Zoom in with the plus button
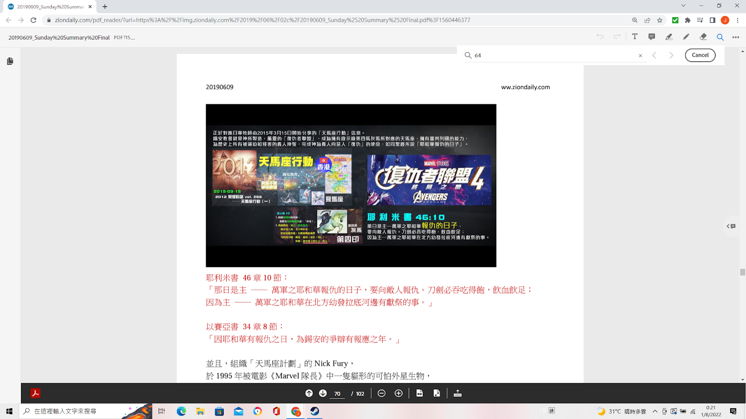The image size is (746, 419). point(399,393)
